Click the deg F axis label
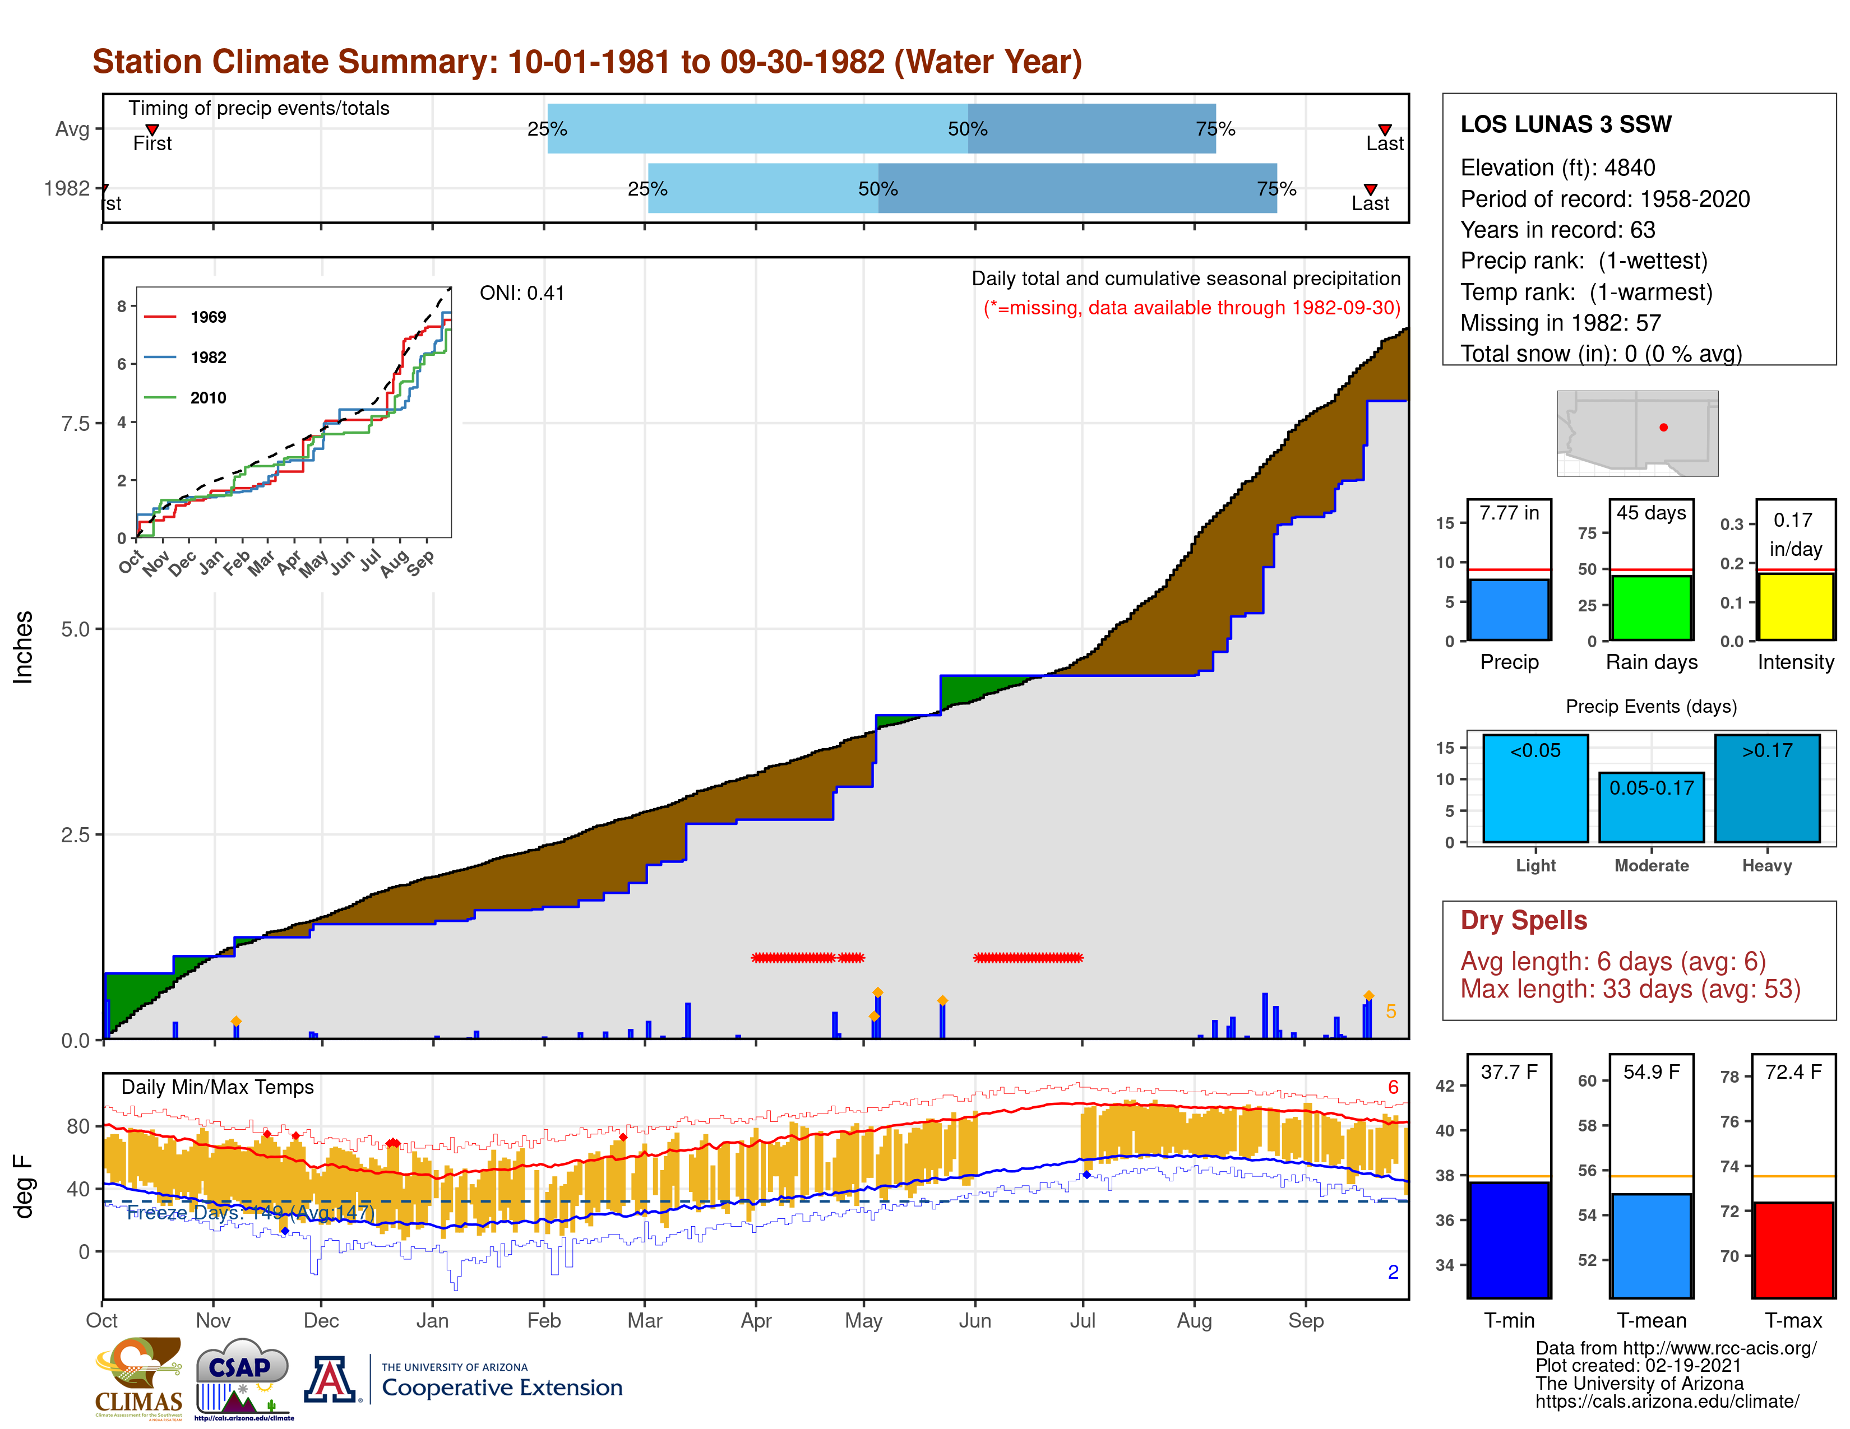The image size is (1850, 1429). [23, 1187]
